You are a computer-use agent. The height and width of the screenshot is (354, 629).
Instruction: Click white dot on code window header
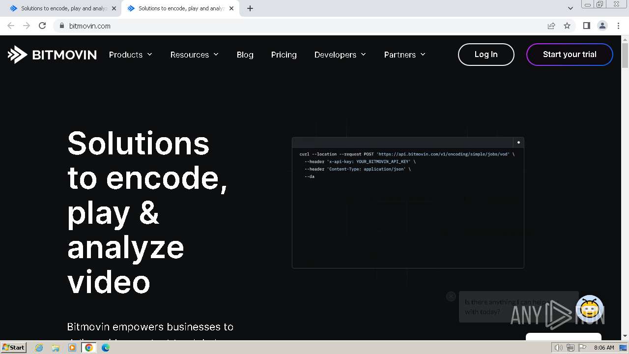(518, 142)
